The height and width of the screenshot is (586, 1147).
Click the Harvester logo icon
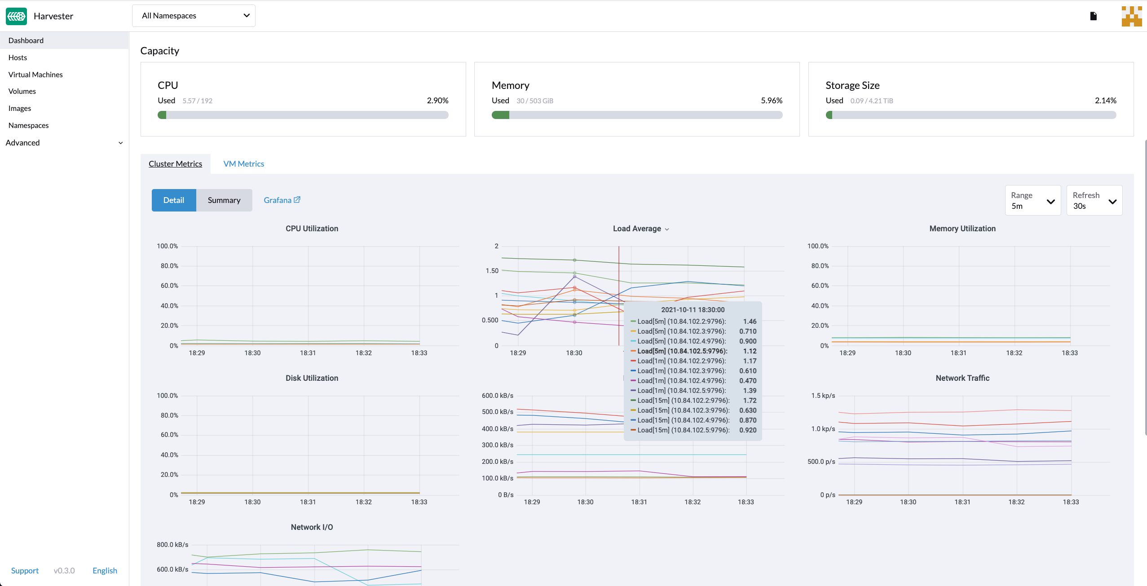point(17,16)
